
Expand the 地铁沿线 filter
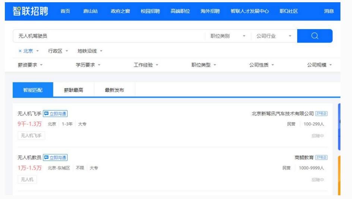[90, 51]
